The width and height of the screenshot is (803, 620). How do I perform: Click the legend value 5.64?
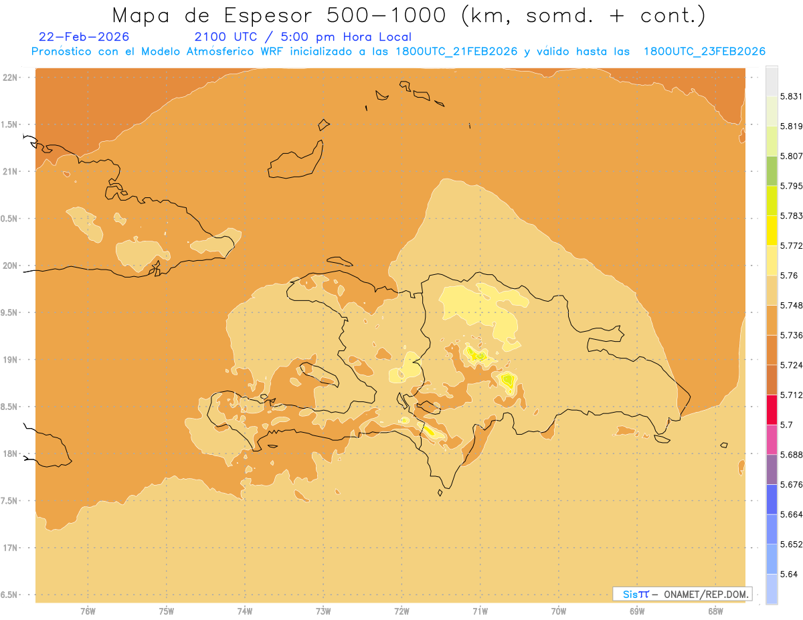789,575
